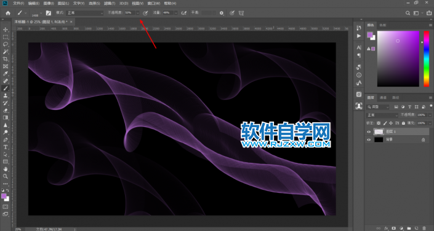434x231 pixels.
Task: Open the Window (W) menu
Action: point(154,4)
